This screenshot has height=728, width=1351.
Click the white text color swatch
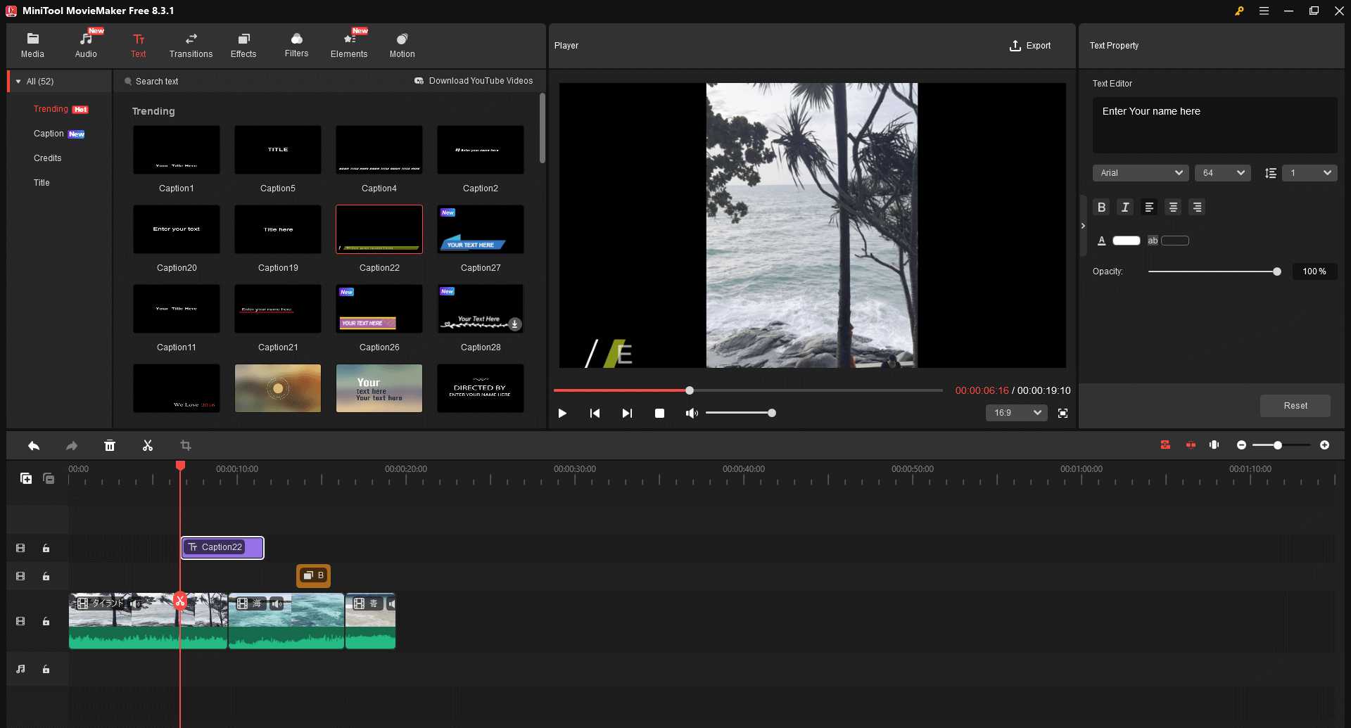click(1126, 241)
